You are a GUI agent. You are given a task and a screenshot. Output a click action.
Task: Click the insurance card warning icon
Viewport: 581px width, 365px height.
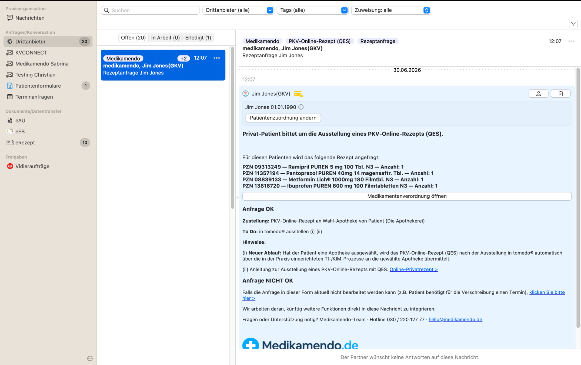[x=298, y=94]
